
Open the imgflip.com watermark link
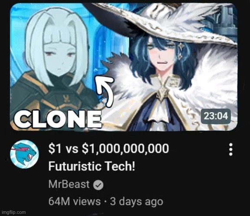pyautogui.click(x=13, y=212)
